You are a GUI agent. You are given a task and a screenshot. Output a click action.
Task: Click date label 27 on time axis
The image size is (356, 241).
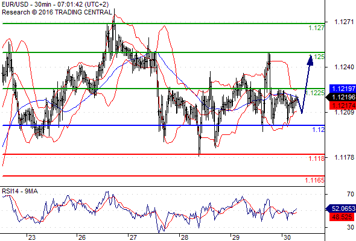pyautogui.click(x=133, y=237)
